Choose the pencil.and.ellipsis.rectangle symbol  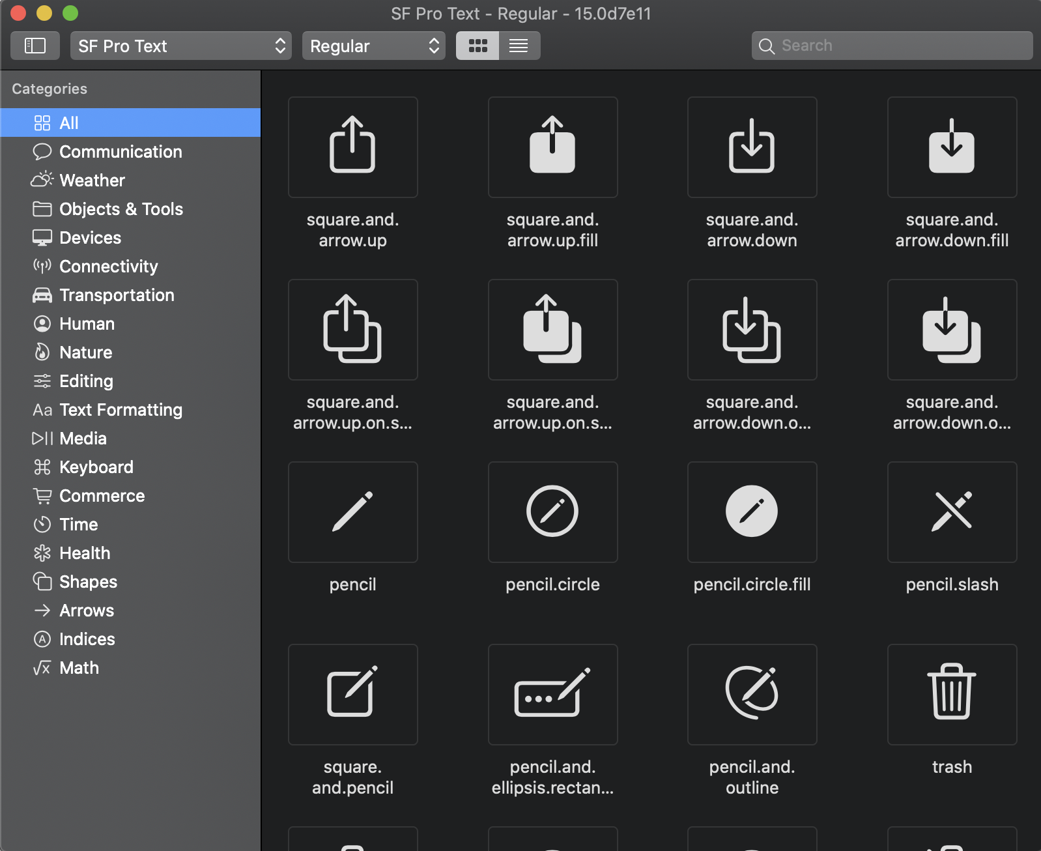pos(552,695)
